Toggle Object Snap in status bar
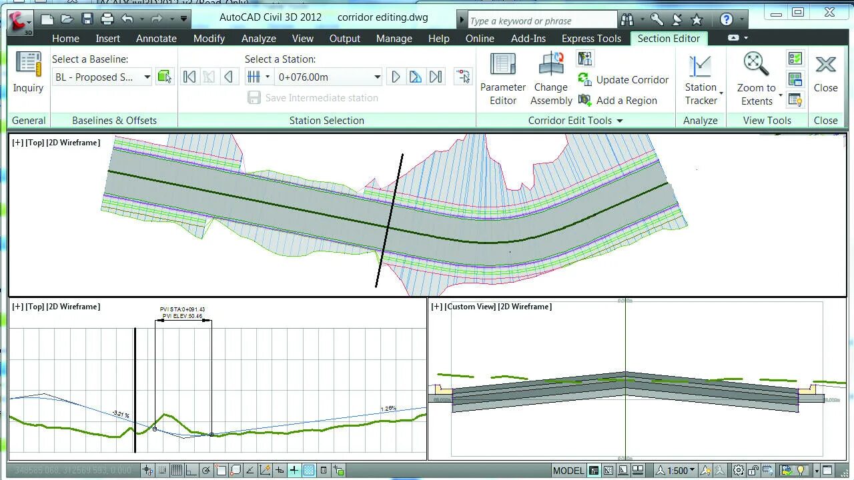 tap(221, 470)
